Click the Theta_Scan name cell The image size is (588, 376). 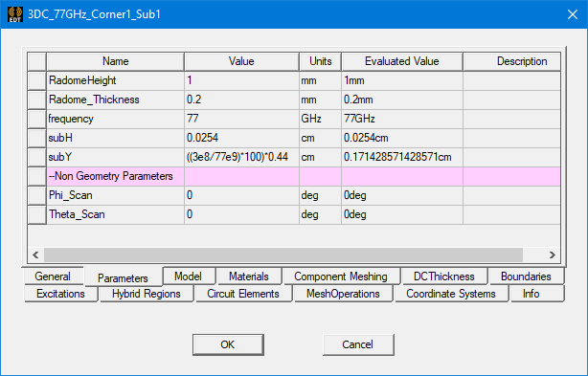116,214
